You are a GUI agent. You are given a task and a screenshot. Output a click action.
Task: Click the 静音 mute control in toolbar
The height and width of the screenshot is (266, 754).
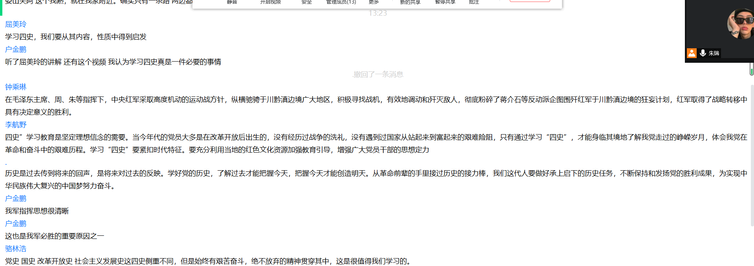[x=232, y=2]
